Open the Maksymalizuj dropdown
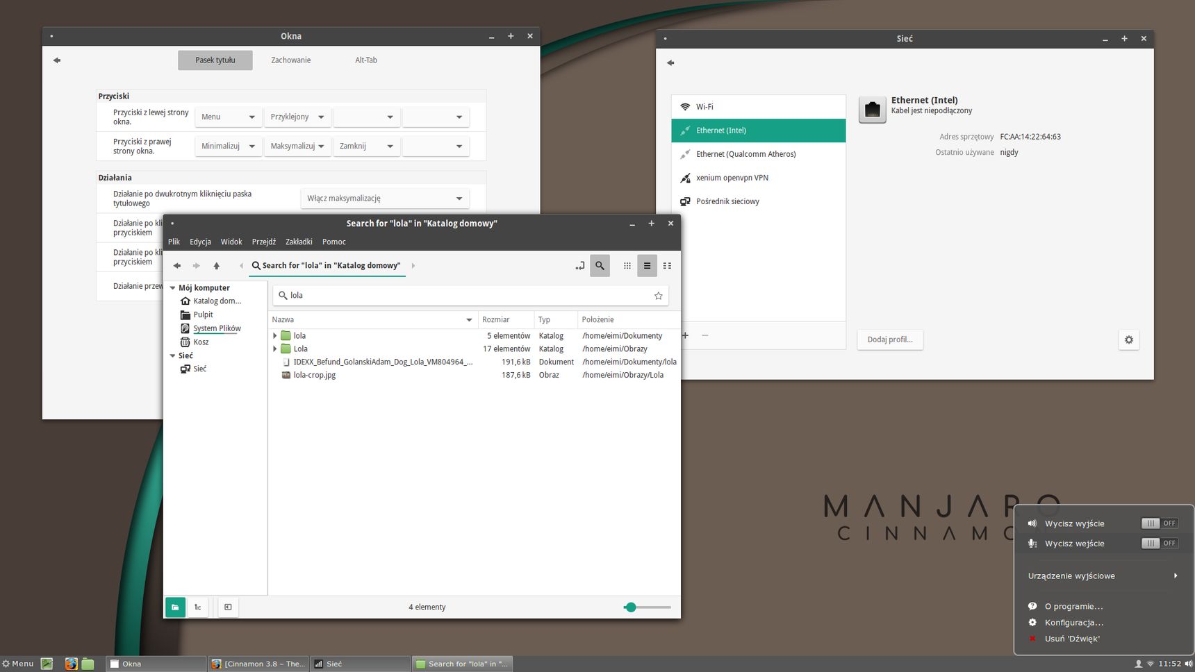This screenshot has height=672, width=1195. (x=297, y=146)
